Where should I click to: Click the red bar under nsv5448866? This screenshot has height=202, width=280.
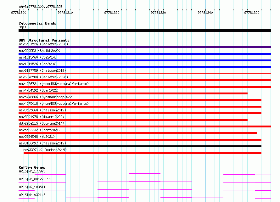[x=140, y=100]
